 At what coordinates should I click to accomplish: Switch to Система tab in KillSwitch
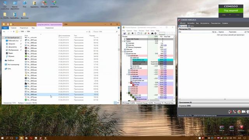pyautogui.click(x=183, y=26)
